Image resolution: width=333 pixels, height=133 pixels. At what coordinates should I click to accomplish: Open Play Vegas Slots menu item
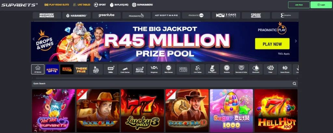coord(57,5)
